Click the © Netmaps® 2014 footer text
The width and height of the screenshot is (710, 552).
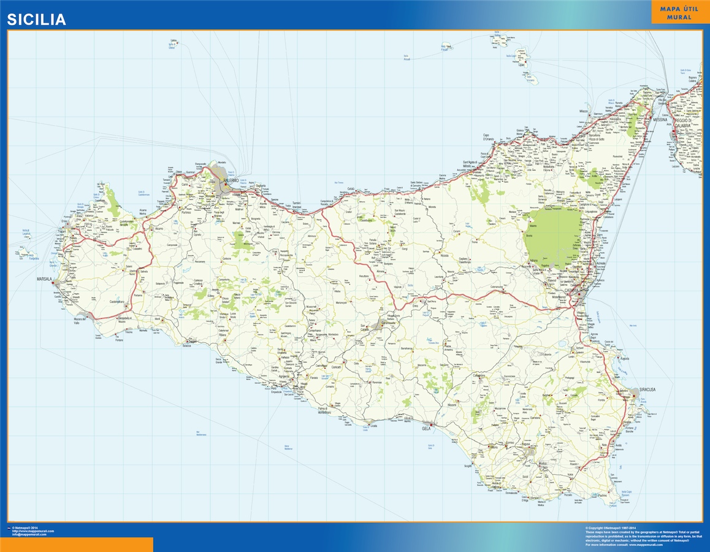[25, 528]
